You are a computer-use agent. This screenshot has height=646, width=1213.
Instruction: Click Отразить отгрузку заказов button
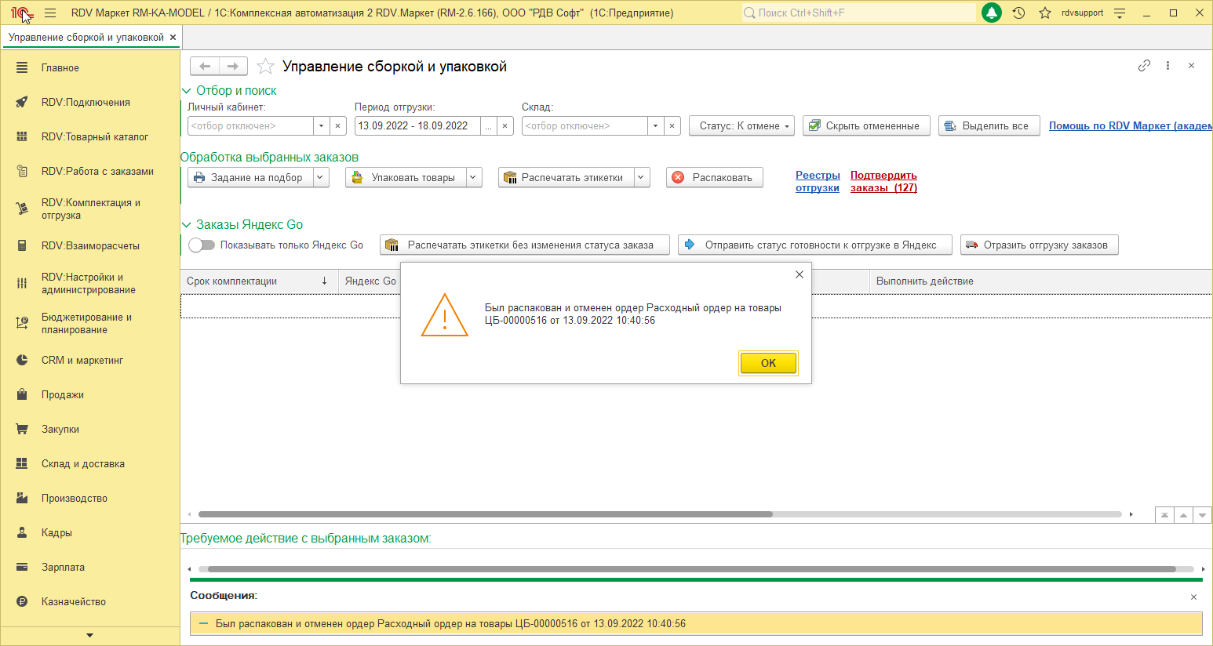pyautogui.click(x=1039, y=245)
